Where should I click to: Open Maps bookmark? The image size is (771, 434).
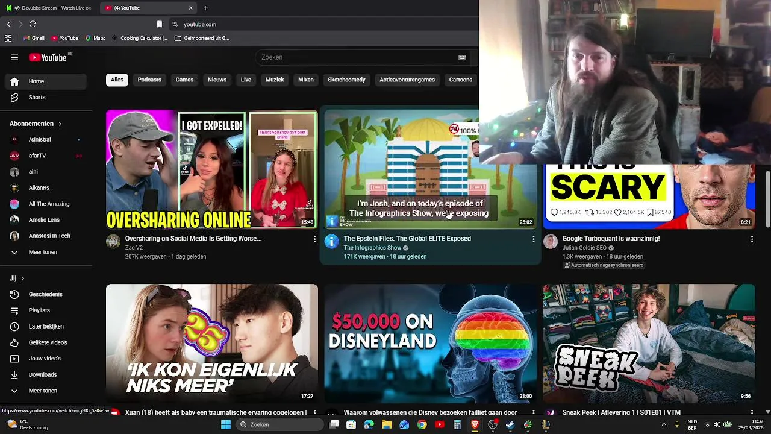(x=95, y=38)
